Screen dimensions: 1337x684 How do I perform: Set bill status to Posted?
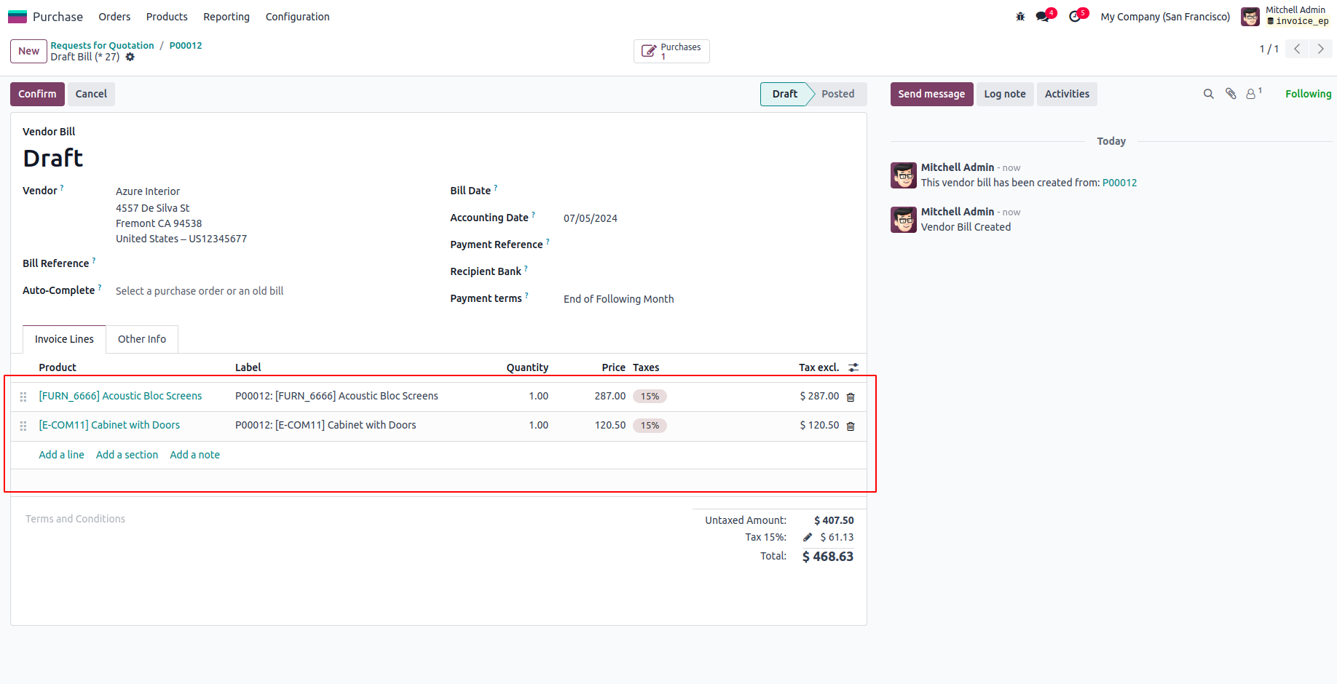[837, 94]
